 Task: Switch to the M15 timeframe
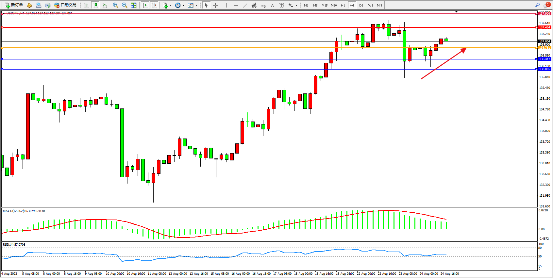(x=324, y=5)
